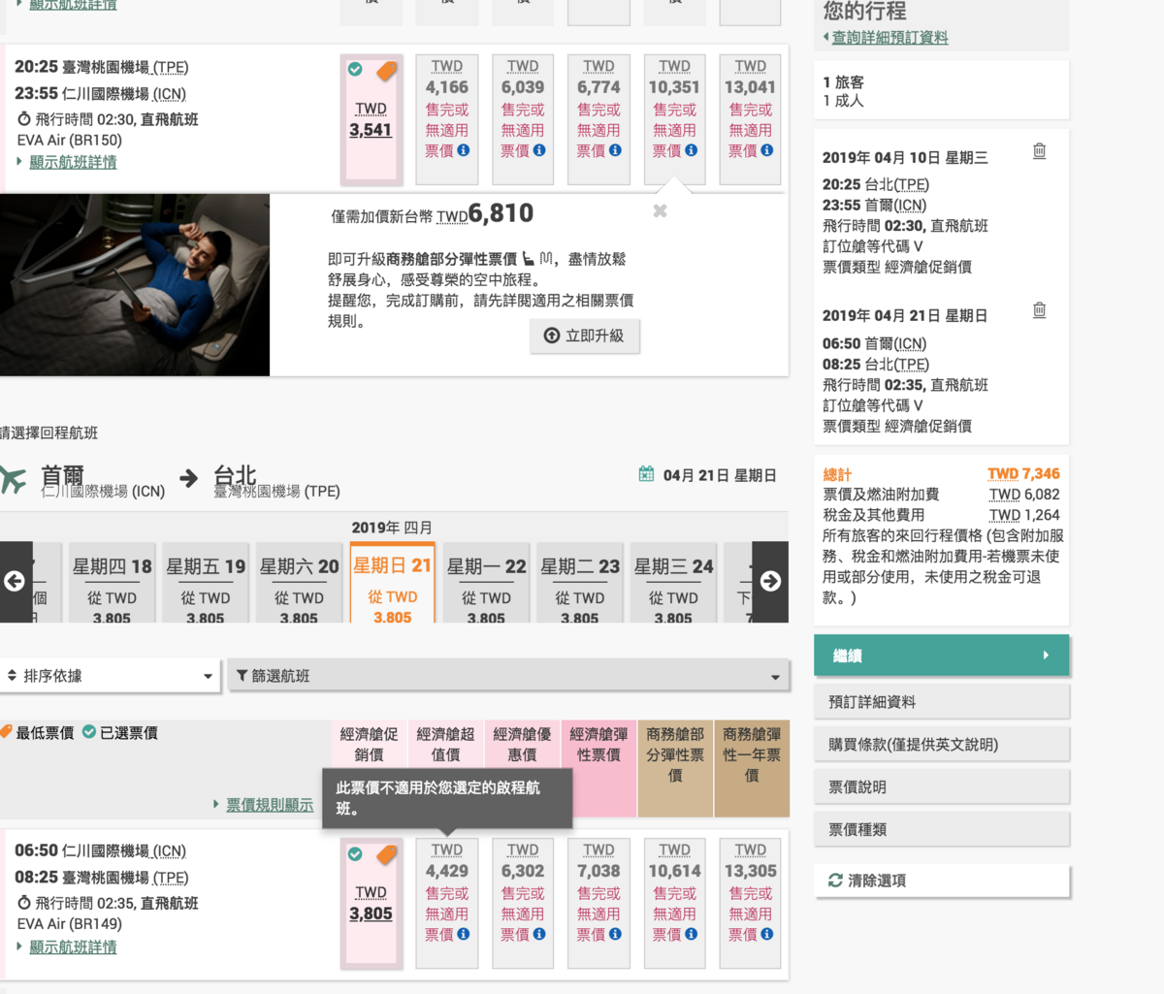Select the TWD 3,541 promo fare for BR150

[x=371, y=119]
